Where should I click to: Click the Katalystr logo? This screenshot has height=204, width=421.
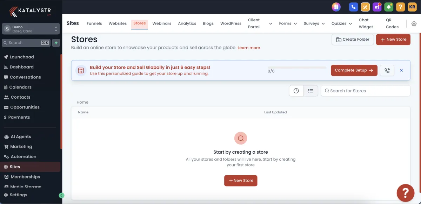coord(31,11)
